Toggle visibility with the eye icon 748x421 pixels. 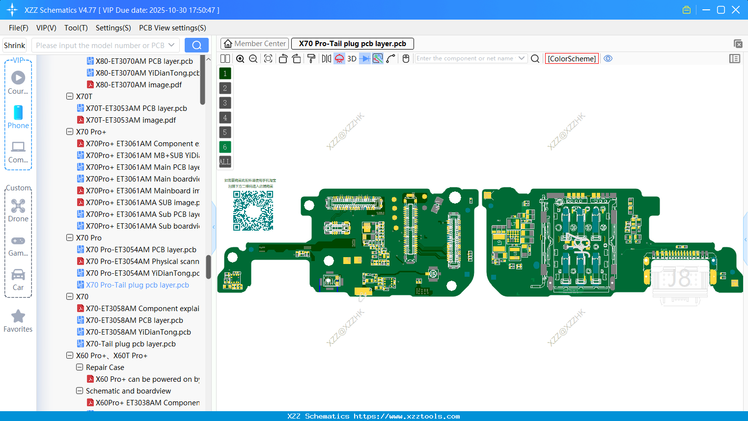point(608,58)
